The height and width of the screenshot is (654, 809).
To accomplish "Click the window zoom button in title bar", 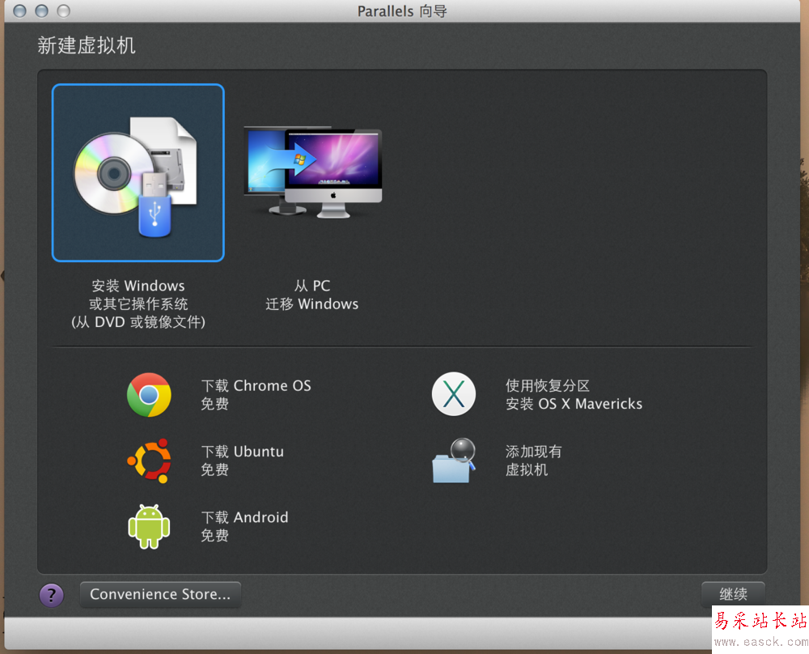I will coord(63,11).
